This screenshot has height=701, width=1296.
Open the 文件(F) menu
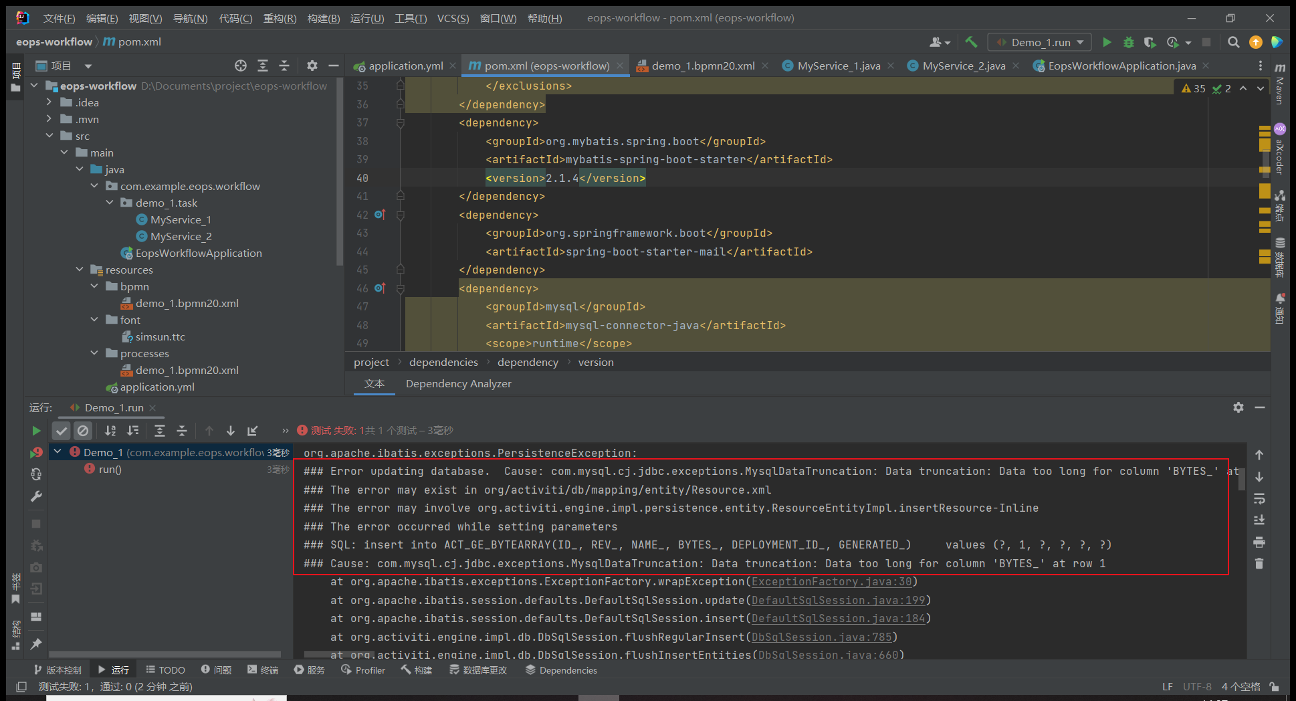(59, 18)
